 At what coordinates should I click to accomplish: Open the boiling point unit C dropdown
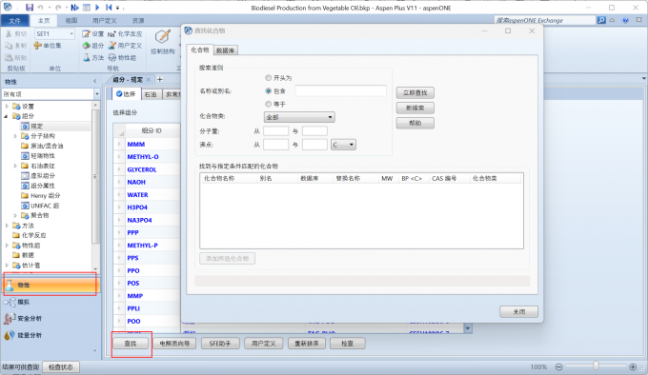click(343, 145)
